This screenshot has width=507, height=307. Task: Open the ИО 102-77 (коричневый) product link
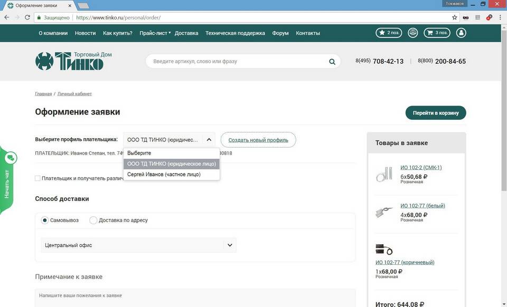tap(405, 262)
